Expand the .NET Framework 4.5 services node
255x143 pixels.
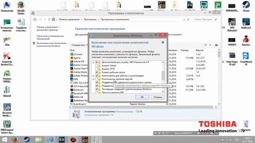point(93,62)
